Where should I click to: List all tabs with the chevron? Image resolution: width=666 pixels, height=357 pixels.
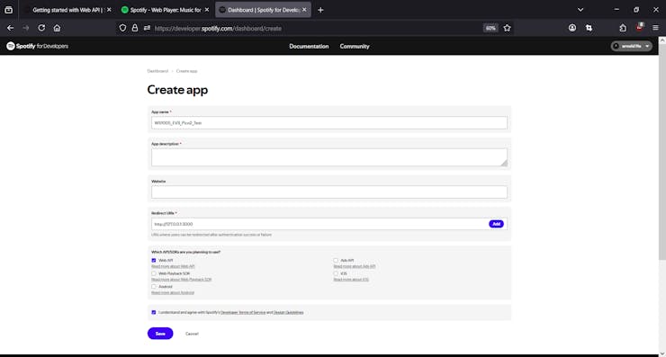pyautogui.click(x=580, y=10)
